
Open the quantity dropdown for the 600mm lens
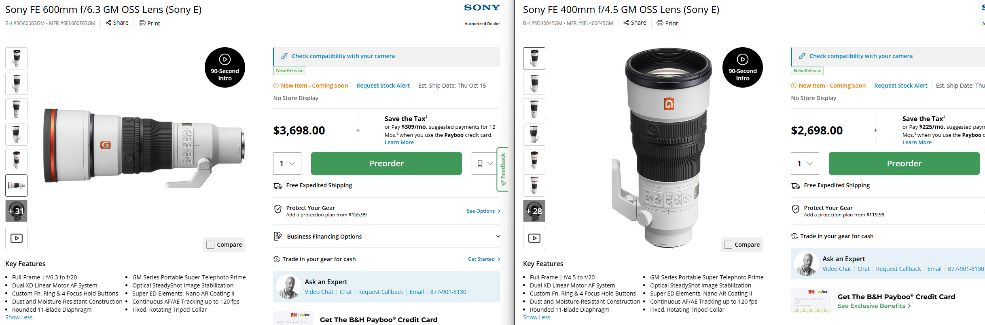pyautogui.click(x=287, y=164)
